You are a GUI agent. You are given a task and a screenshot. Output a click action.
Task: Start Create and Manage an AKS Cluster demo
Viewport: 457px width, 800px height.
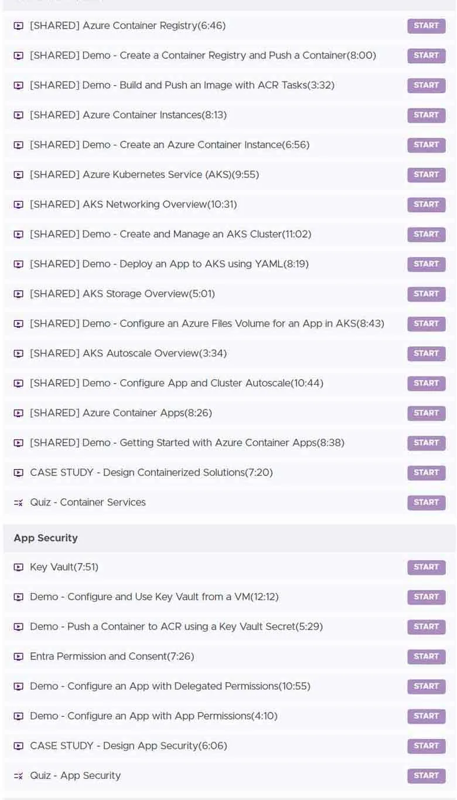(x=427, y=235)
